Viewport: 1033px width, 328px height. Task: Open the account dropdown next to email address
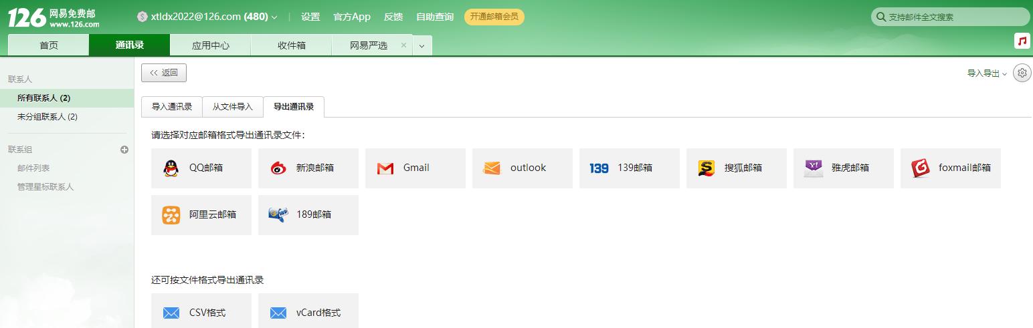pyautogui.click(x=274, y=17)
